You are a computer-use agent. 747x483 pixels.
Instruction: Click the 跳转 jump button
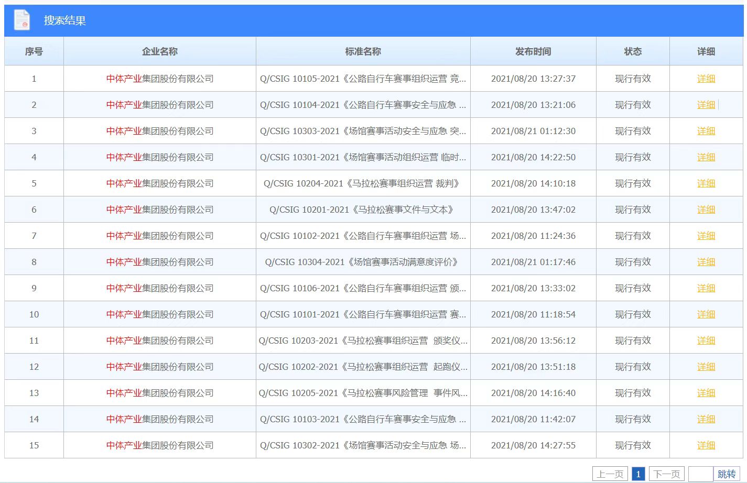[727, 474]
